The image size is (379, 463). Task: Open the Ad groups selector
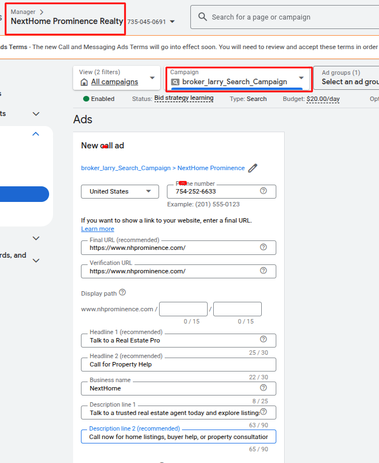(346, 78)
